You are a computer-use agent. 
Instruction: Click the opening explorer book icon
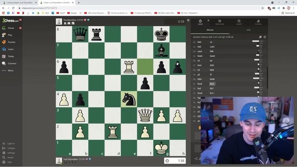tap(260, 37)
